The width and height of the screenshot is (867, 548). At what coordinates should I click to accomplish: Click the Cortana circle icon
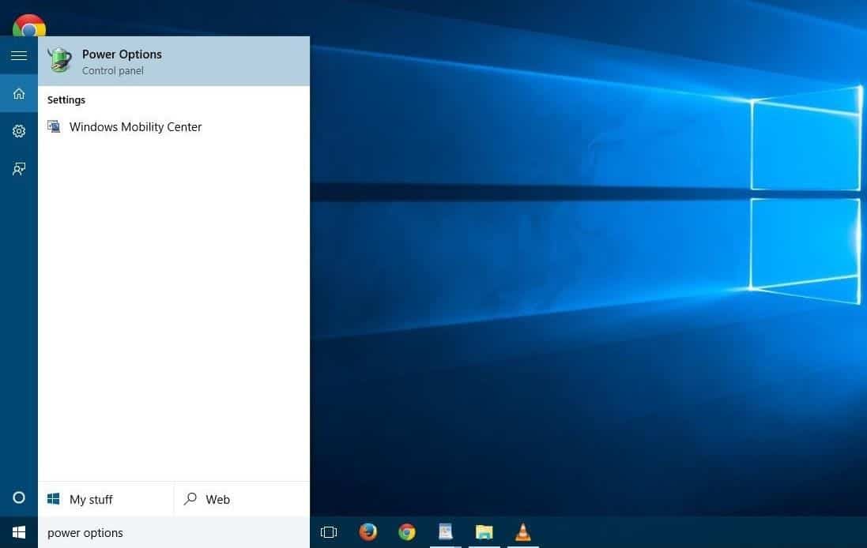pos(19,497)
